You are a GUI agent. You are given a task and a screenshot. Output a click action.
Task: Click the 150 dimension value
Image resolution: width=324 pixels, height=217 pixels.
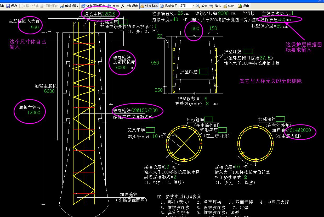click(x=213, y=28)
